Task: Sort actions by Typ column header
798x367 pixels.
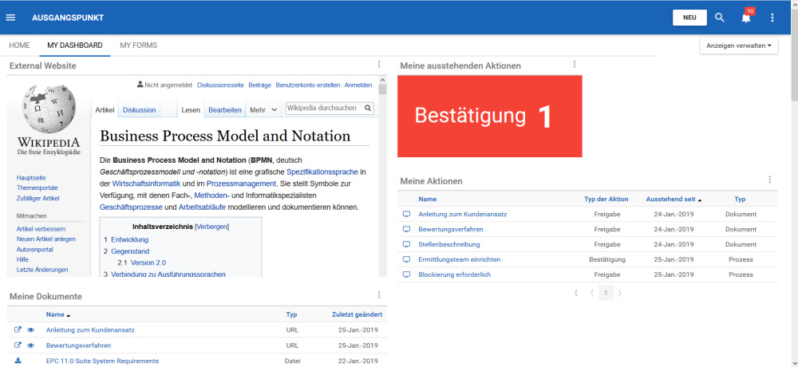Action: (740, 199)
